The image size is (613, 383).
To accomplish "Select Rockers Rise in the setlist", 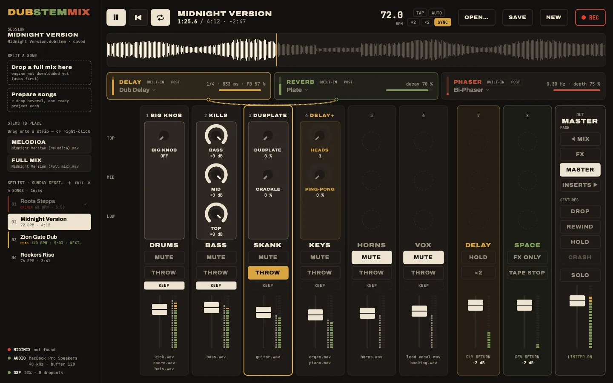I will (49, 257).
